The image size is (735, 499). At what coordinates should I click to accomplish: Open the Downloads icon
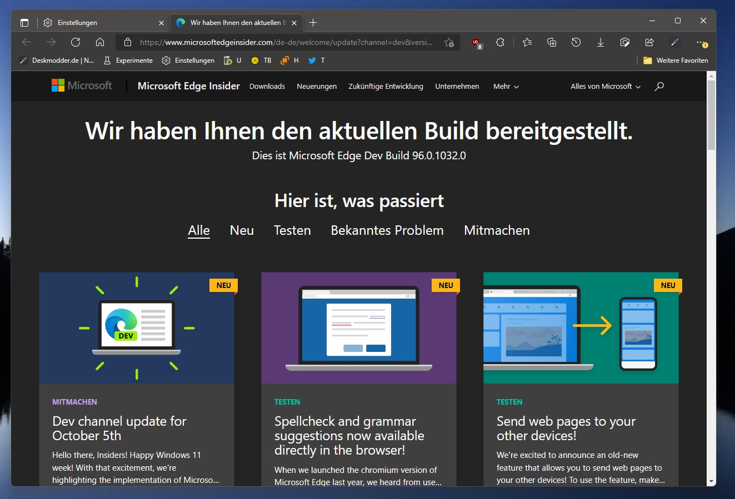[601, 42]
